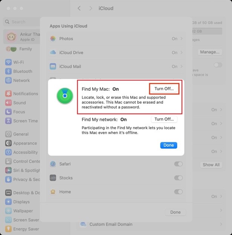This screenshot has height=235, width=232.
Task: Click the Home app icon
Action: (53, 192)
